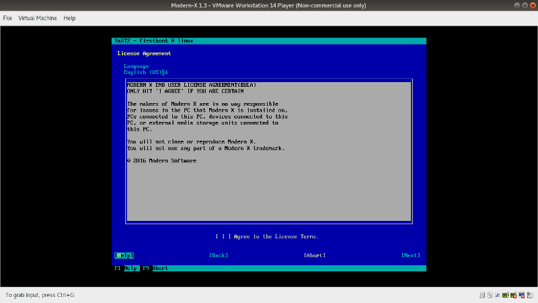Click the YaST2 firstboot title bar text
538x303 pixels.
[154, 40]
